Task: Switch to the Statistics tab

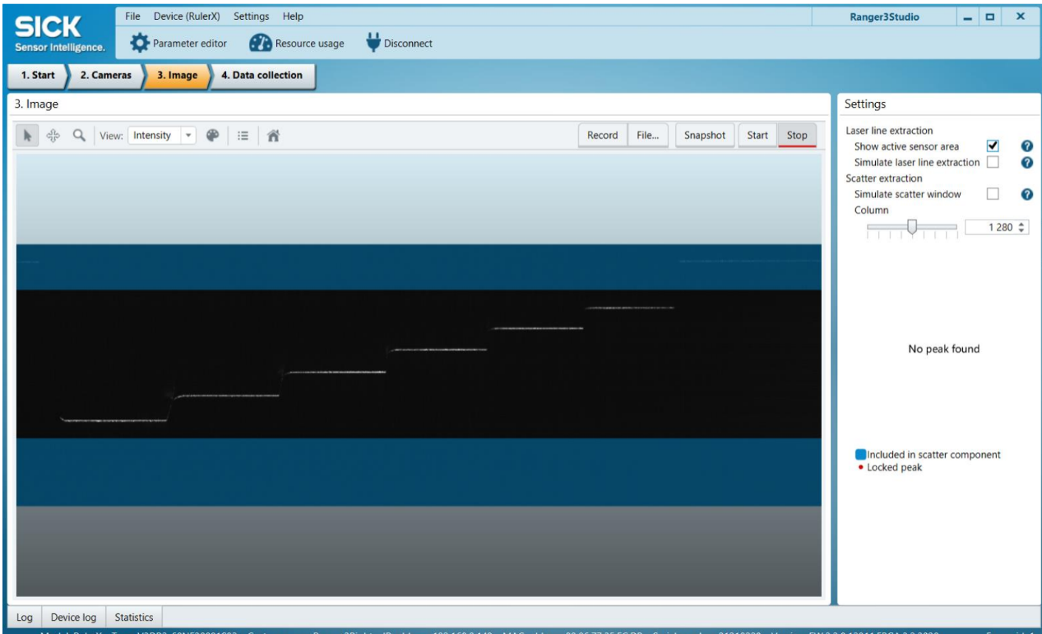Action: point(134,617)
